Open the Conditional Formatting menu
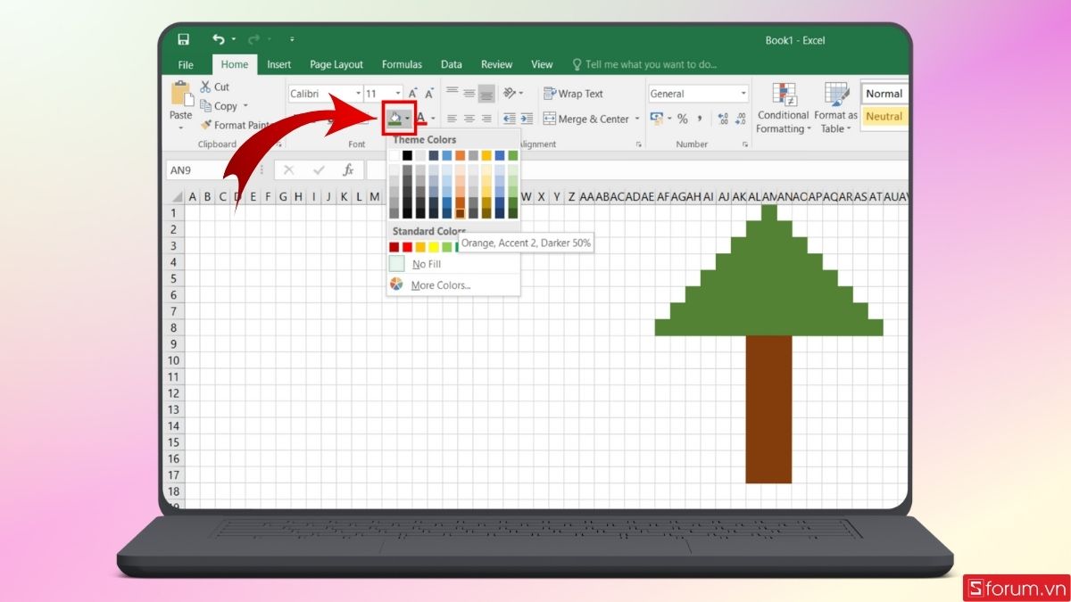This screenshot has width=1071, height=602. (x=783, y=108)
